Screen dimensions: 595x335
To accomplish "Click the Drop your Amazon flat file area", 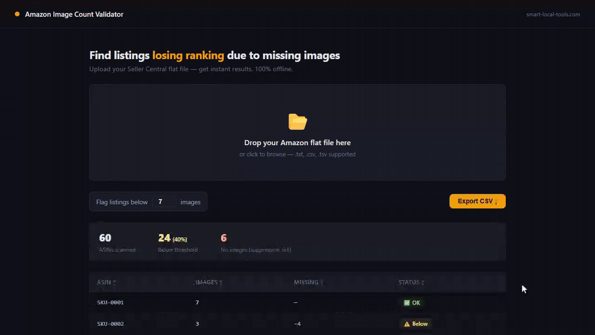I will coord(297,132).
